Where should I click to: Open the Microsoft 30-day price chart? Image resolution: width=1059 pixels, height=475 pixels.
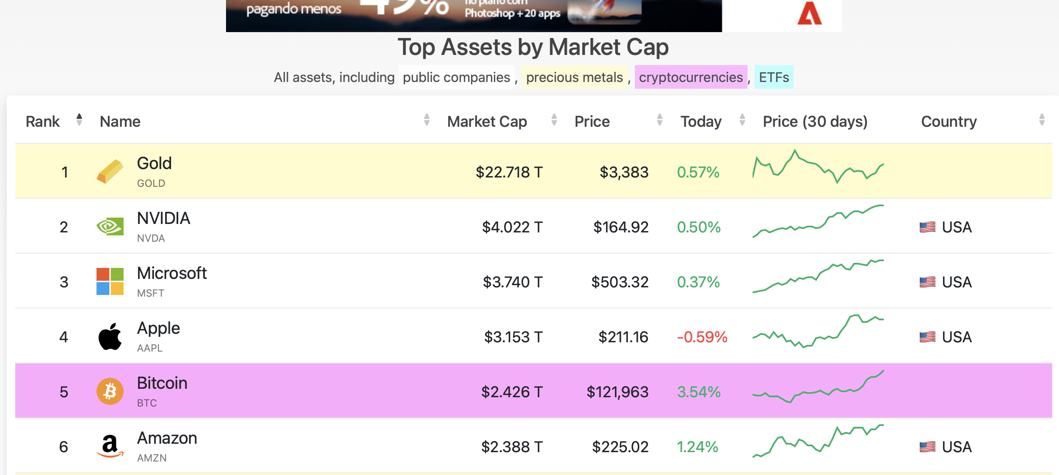pyautogui.click(x=818, y=276)
